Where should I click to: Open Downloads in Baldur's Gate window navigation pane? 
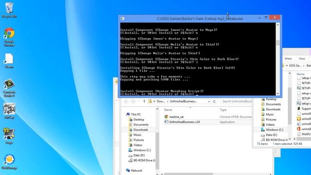[x=271, y=109]
